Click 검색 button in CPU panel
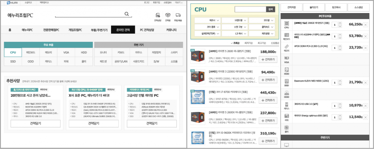Image resolution: width=374 pixels, height=149 pixels. tap(271, 9)
